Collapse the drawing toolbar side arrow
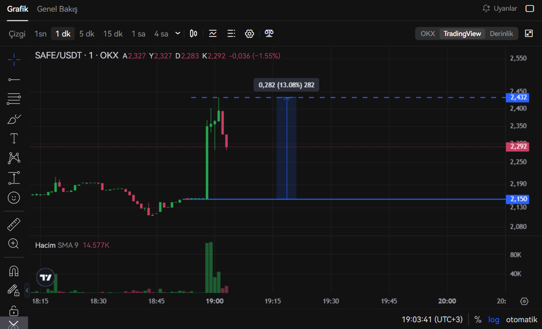 point(27,291)
